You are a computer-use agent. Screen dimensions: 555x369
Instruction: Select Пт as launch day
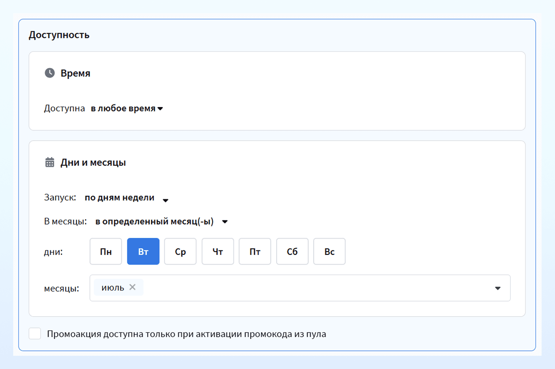click(255, 252)
